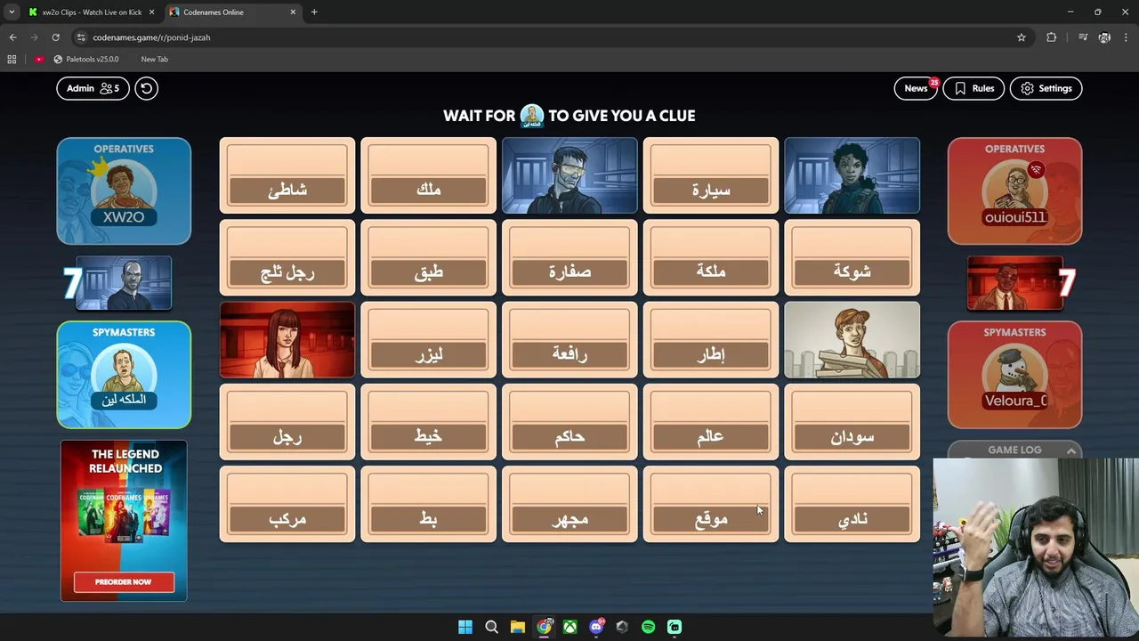Open a new browser tab
Image resolution: width=1139 pixels, height=641 pixels.
(314, 12)
